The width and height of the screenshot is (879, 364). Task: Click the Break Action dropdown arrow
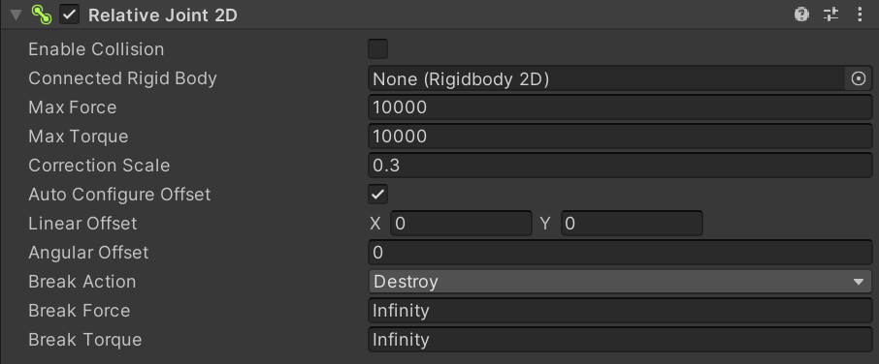[x=859, y=282]
